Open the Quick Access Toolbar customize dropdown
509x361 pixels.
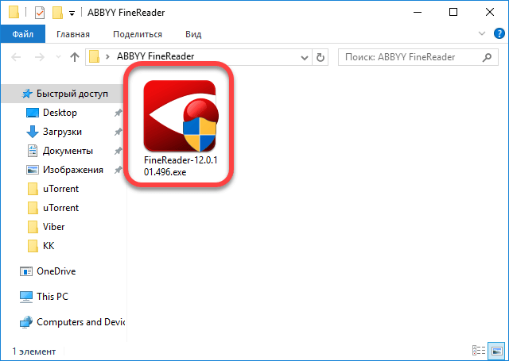coord(72,13)
